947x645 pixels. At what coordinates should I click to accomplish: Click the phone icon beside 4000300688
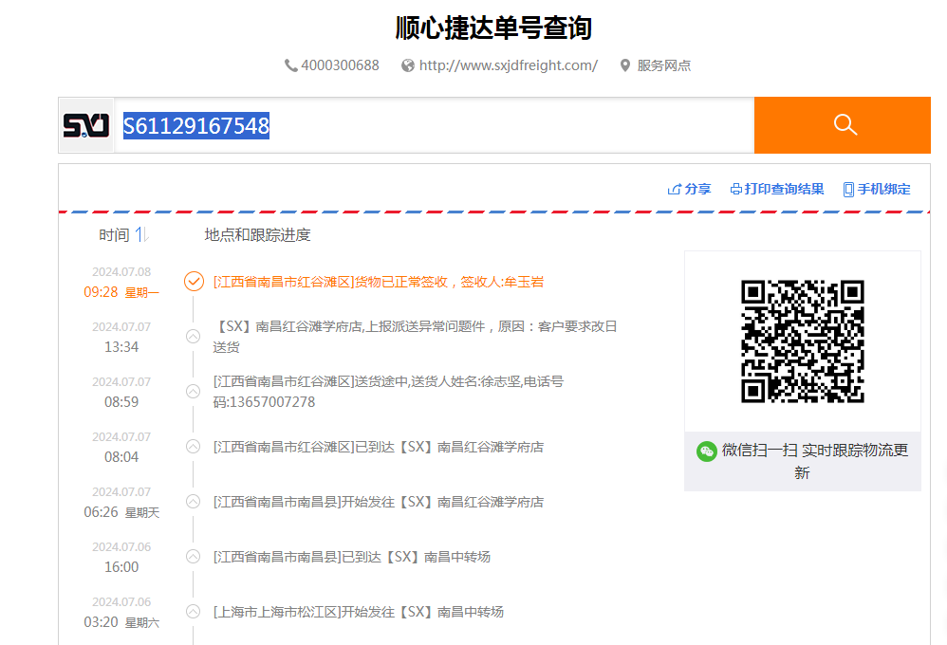pos(291,65)
